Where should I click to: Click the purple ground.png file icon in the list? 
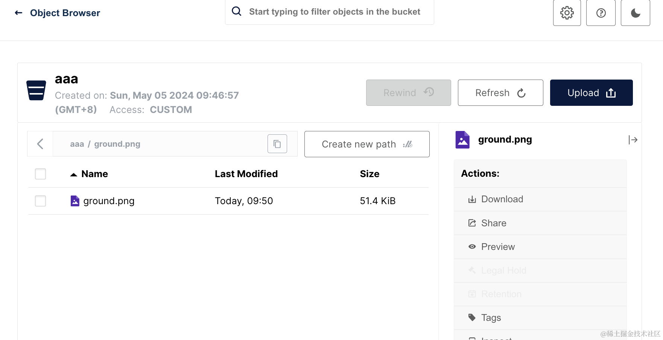click(x=75, y=201)
